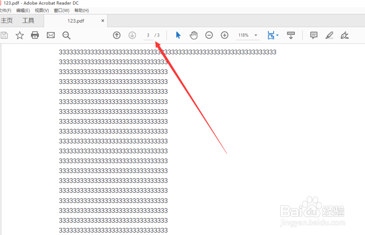Go to previous page up arrow
Image resolution: width=365 pixels, height=235 pixels.
[x=117, y=35]
